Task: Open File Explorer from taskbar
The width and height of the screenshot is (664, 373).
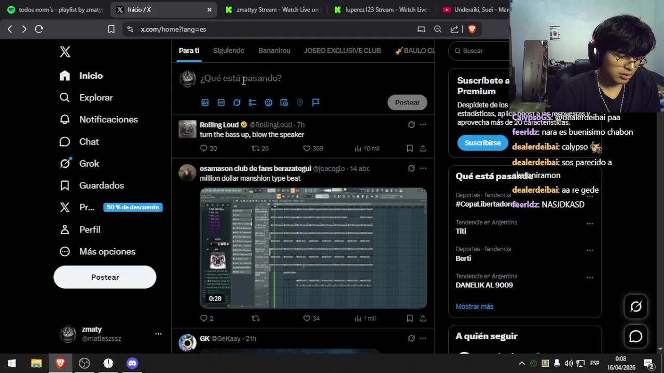Action: pos(36,363)
